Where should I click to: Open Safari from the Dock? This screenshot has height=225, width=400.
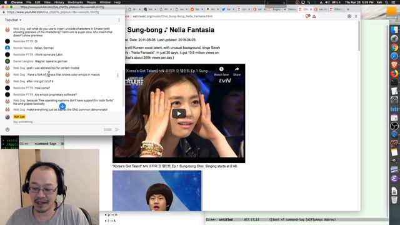point(394,56)
